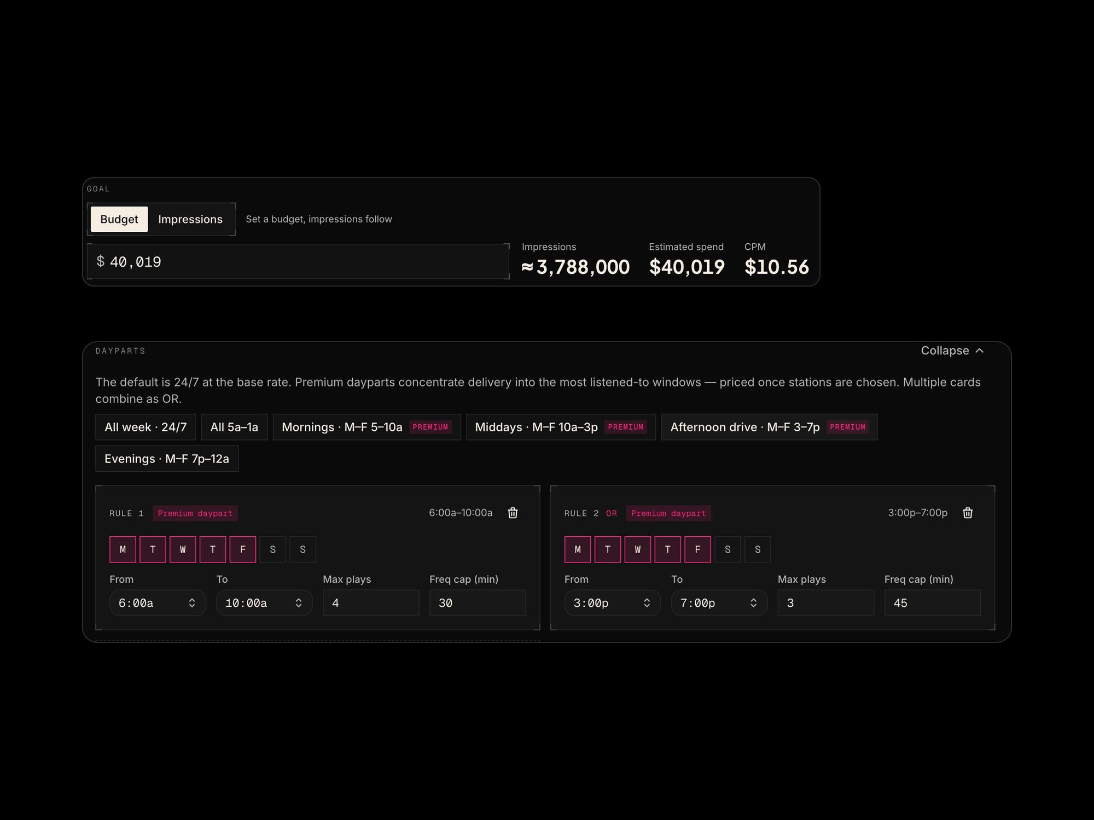Apply the Middays M–F 10a–3p preset
This screenshot has width=1094, height=820.
tap(561, 427)
